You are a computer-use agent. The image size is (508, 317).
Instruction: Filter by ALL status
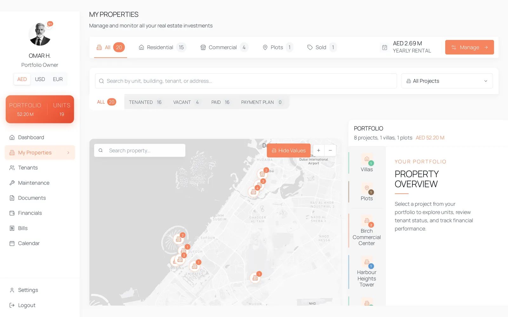click(x=107, y=102)
